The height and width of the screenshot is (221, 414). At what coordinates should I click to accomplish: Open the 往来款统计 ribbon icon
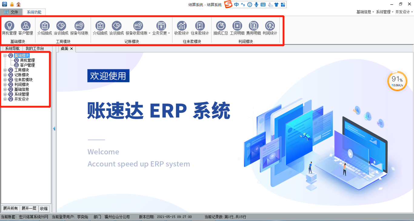click(x=200, y=28)
